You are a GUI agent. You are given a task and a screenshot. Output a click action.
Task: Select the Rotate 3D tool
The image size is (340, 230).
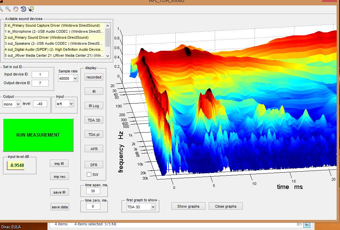(23, 9)
